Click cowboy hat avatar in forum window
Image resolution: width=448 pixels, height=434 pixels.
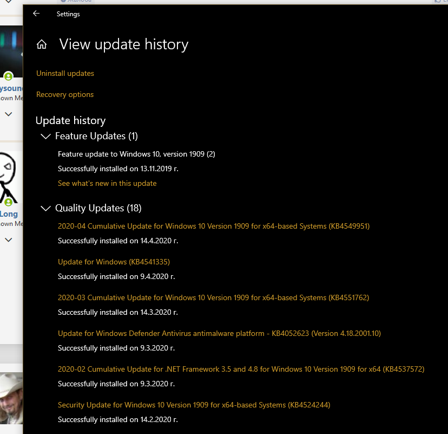click(11, 398)
